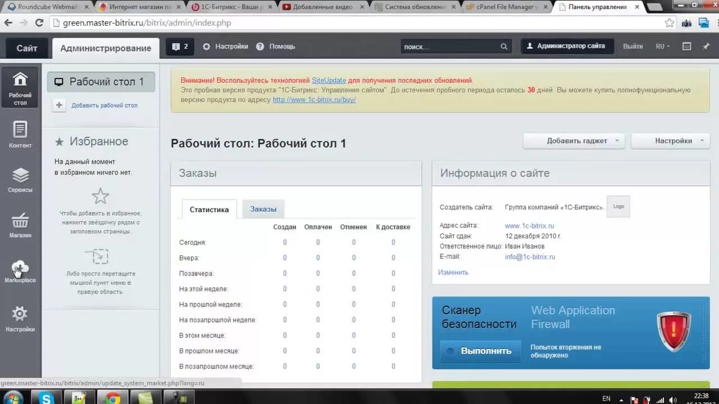The height and width of the screenshot is (404, 719).
Task: Click Оплачен count for Вчера row
Action: (x=318, y=258)
